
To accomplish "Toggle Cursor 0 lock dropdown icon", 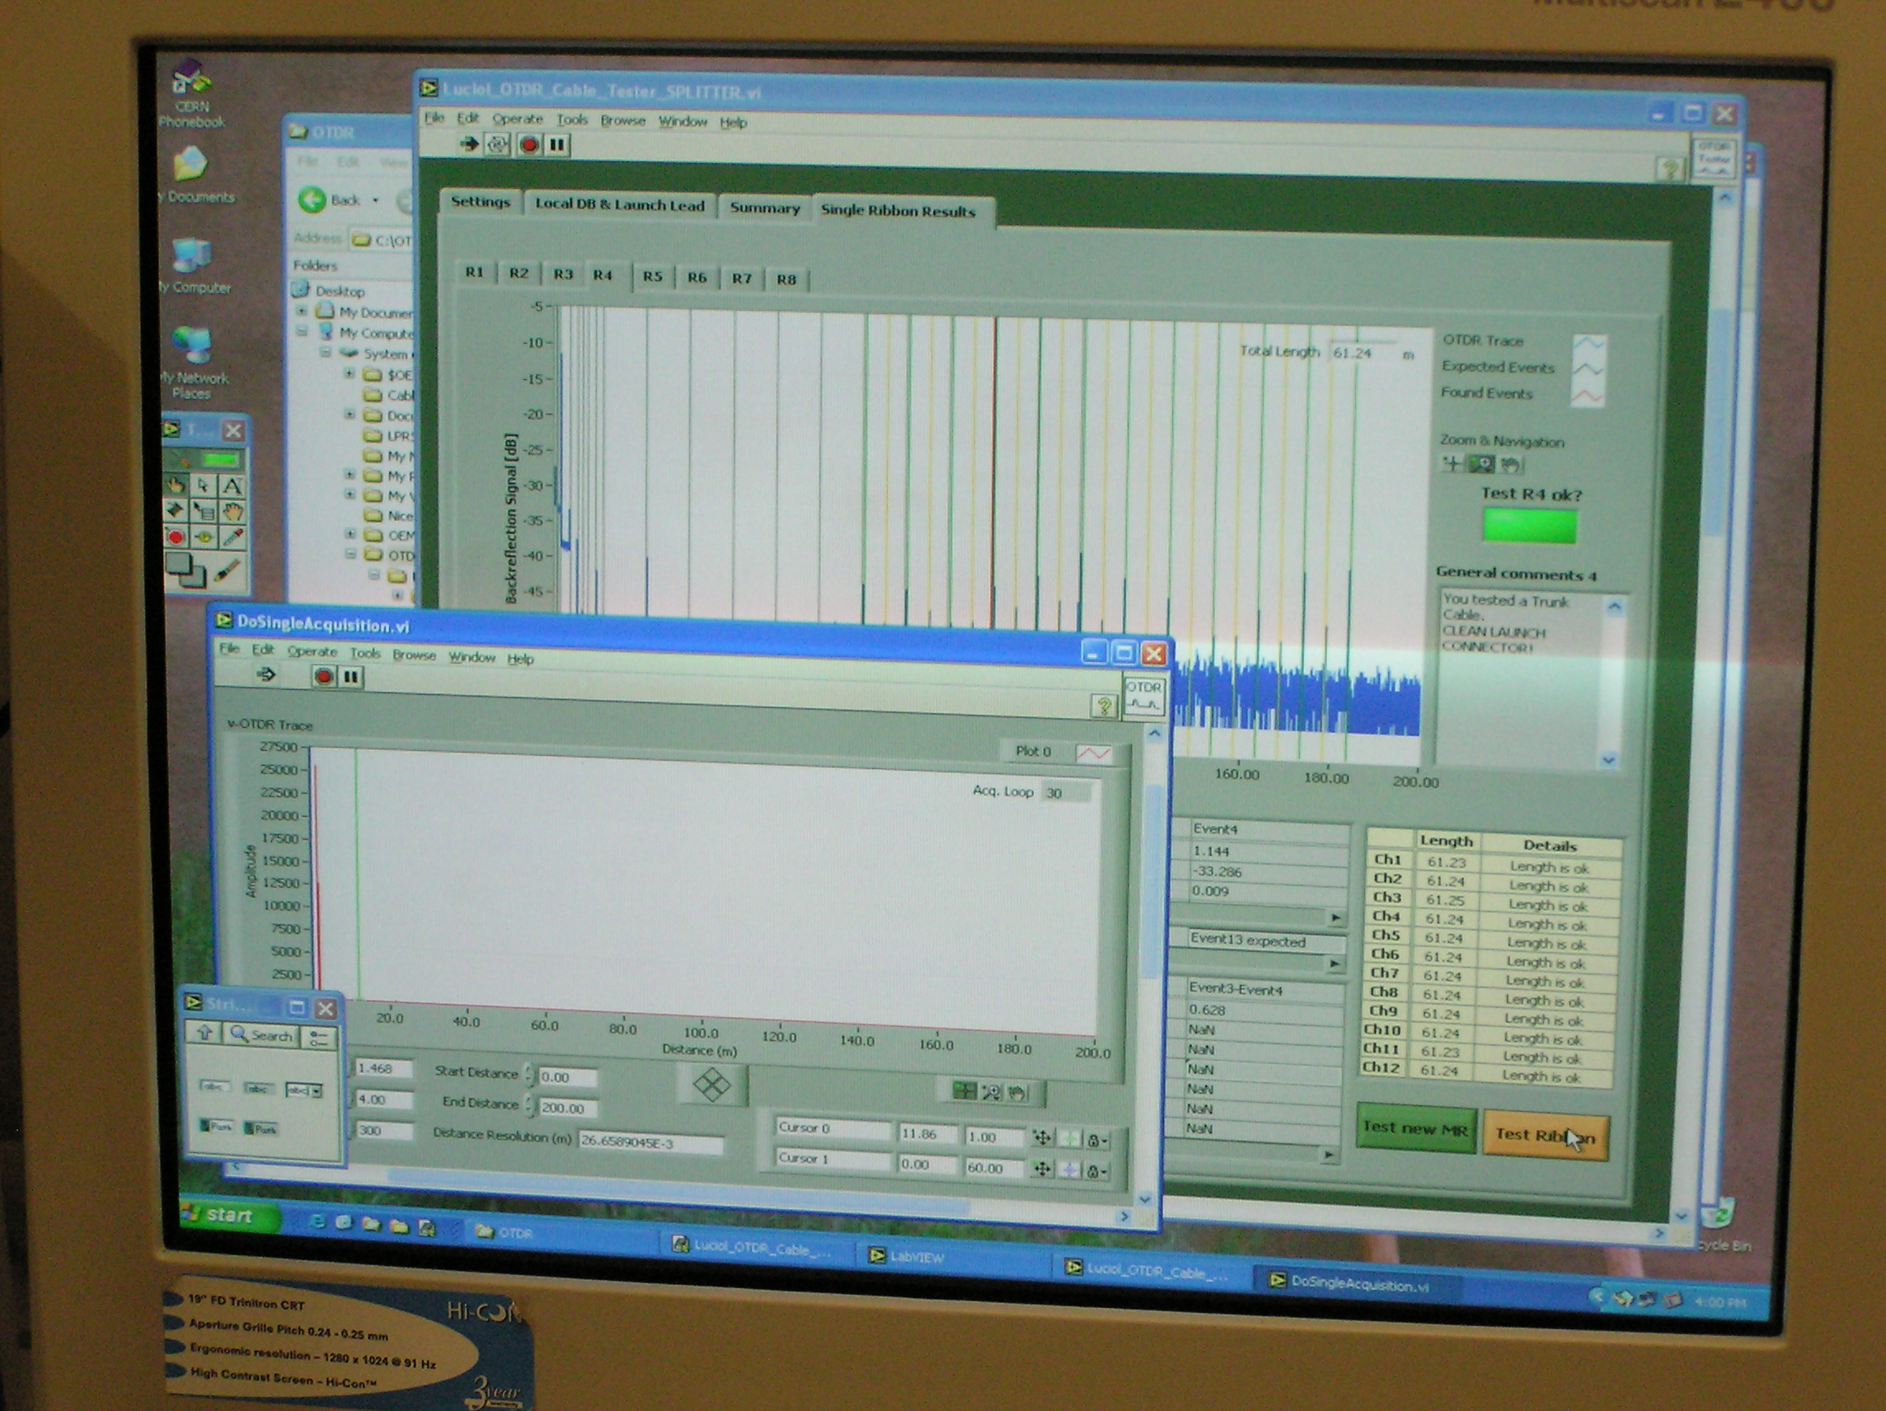I will (1097, 1140).
